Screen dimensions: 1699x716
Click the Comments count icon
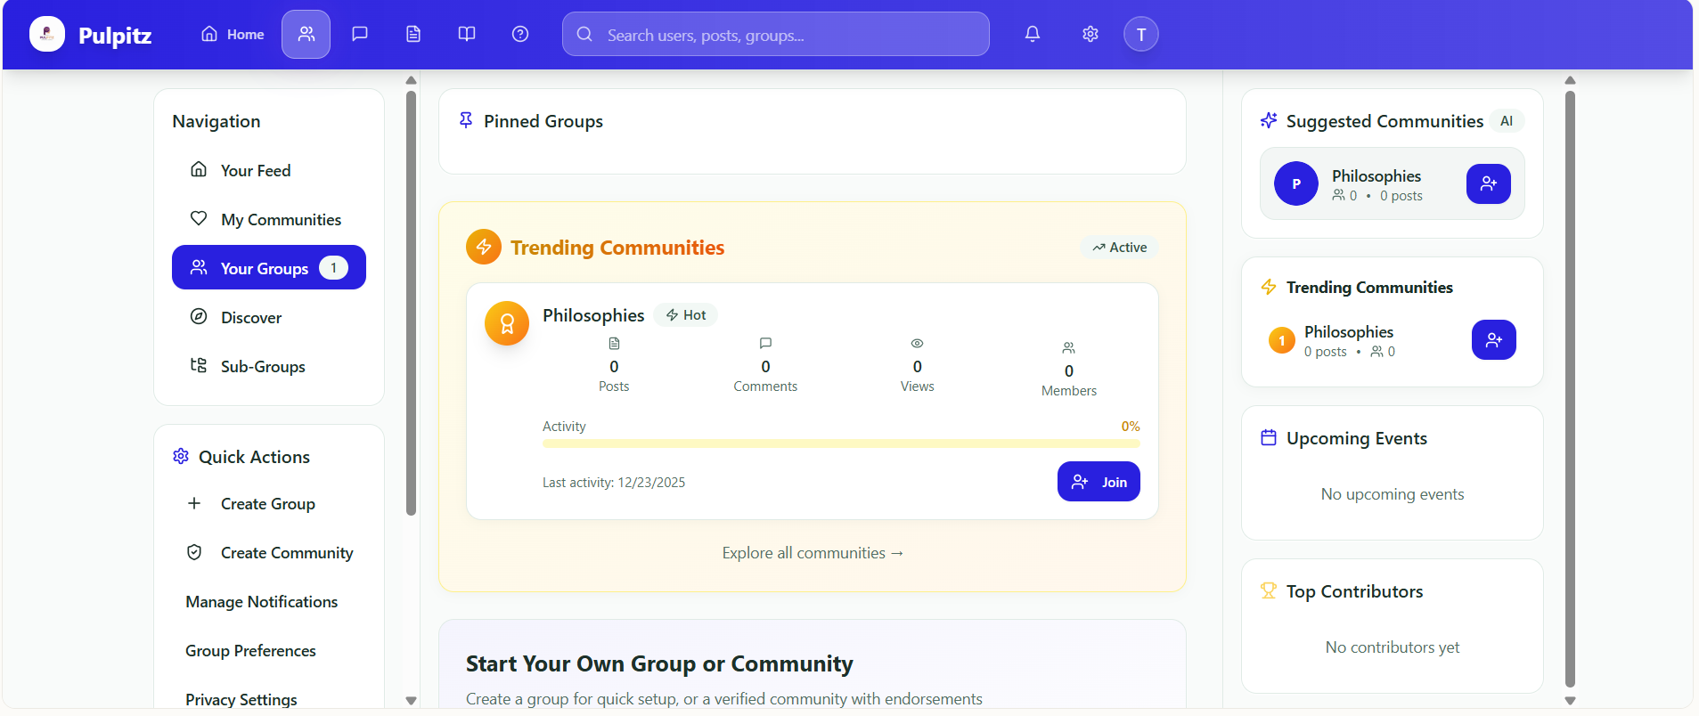pos(765,344)
